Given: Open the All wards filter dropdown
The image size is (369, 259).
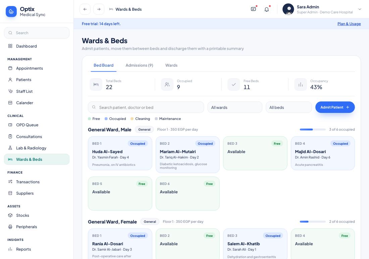Looking at the screenshot, I should click(x=235, y=108).
